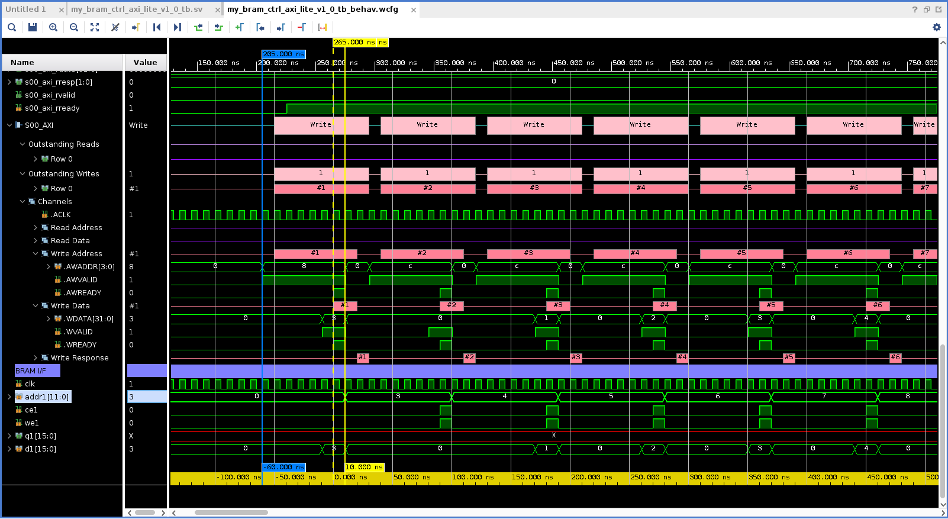The height and width of the screenshot is (519, 948).
Task: Open the help question mark icon
Action: (915, 9)
